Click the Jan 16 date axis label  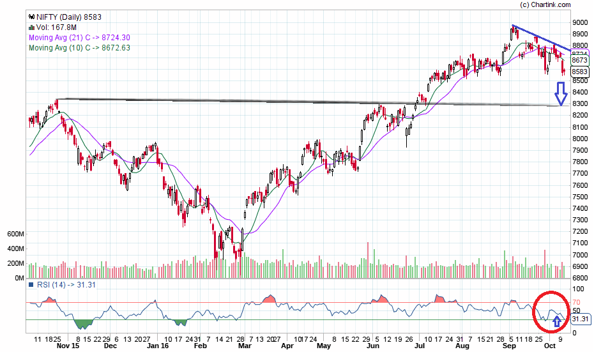pos(158,346)
